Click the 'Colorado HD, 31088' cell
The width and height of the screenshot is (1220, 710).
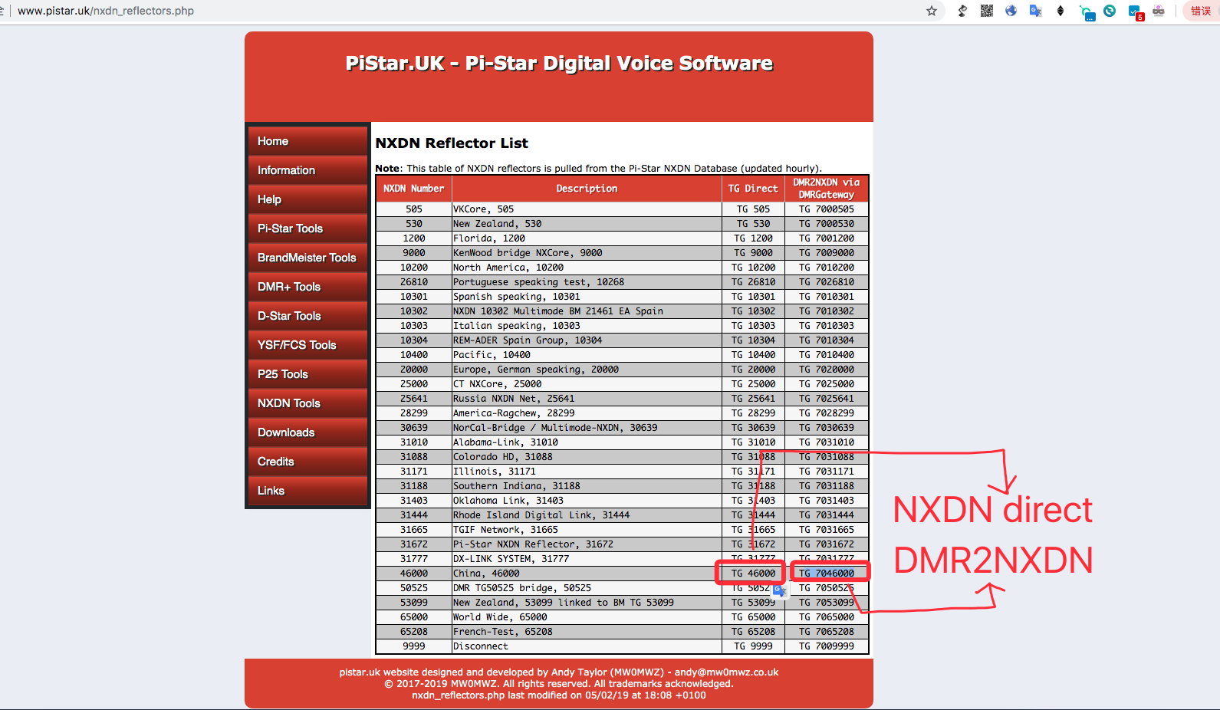tap(587, 457)
